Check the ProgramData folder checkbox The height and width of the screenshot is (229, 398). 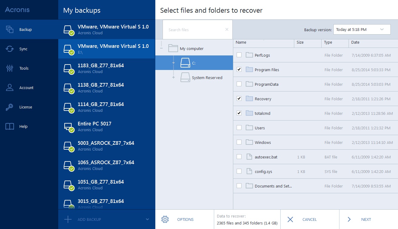click(239, 84)
